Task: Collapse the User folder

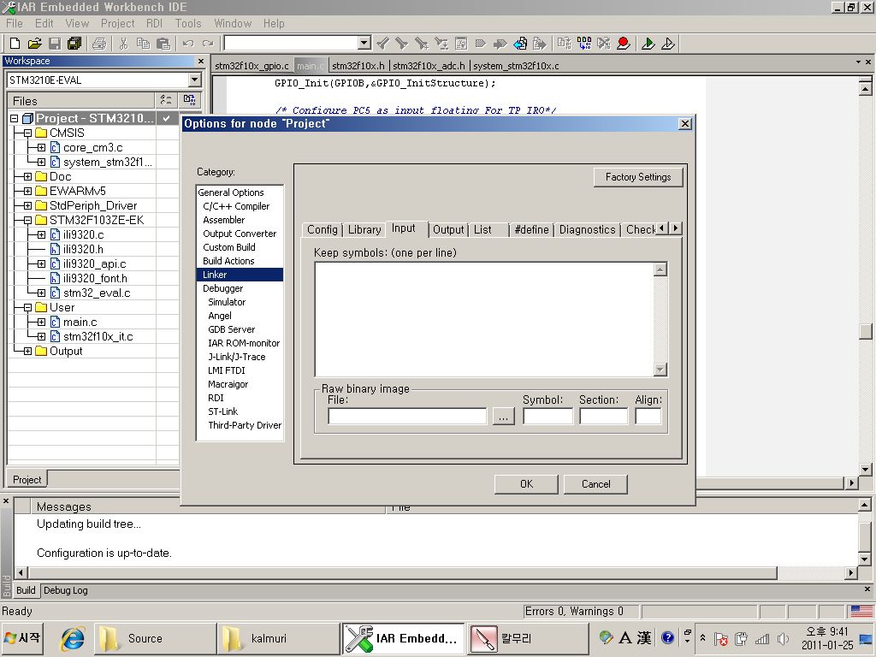Action: click(27, 307)
